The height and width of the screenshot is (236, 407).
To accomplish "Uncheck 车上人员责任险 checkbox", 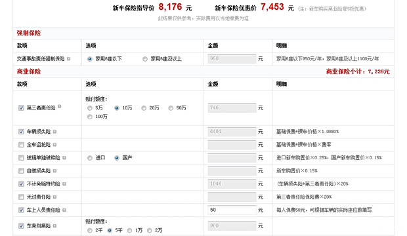I will click(21, 210).
